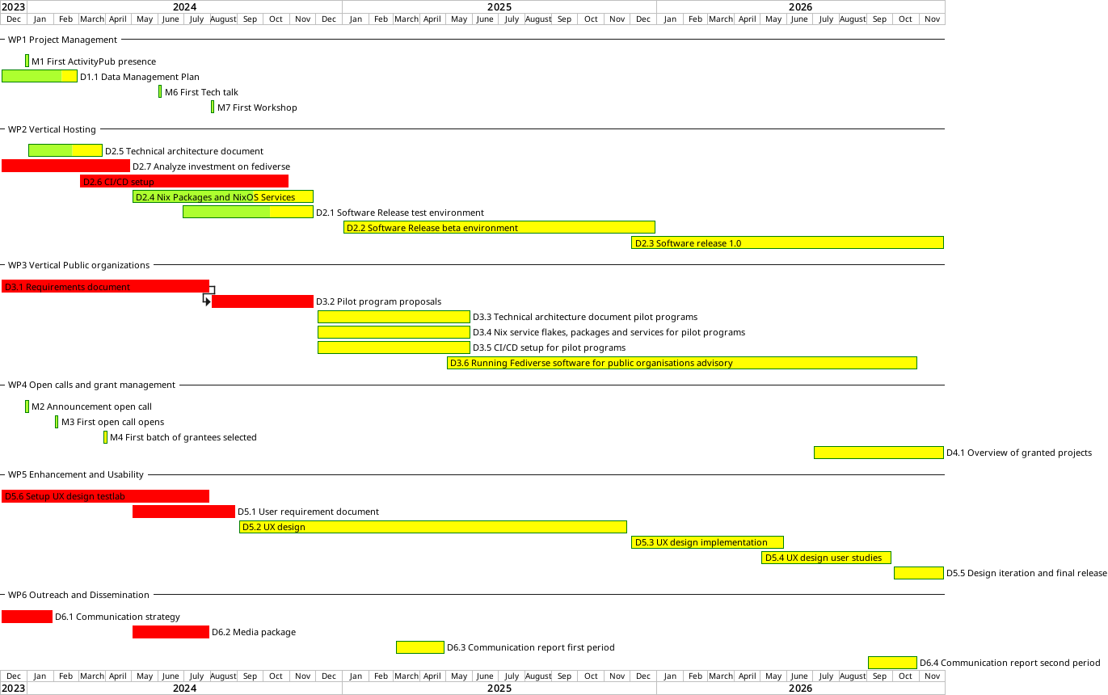Screen dimensions: 1108x695
Task: Select the D3.1 Requirements document bar
Action: pos(105,286)
